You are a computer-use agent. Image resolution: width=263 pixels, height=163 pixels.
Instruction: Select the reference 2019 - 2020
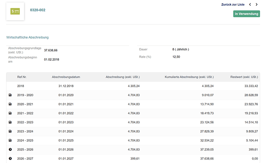25,95
